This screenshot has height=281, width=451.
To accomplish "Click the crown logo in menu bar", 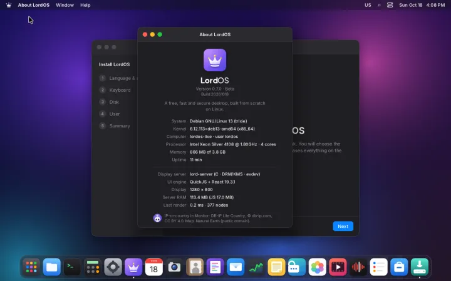I will [x=9, y=5].
